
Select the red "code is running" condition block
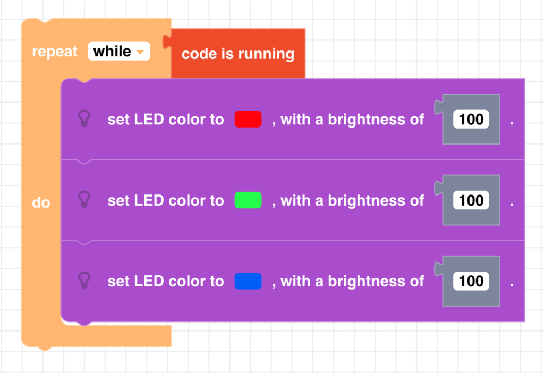pos(238,54)
